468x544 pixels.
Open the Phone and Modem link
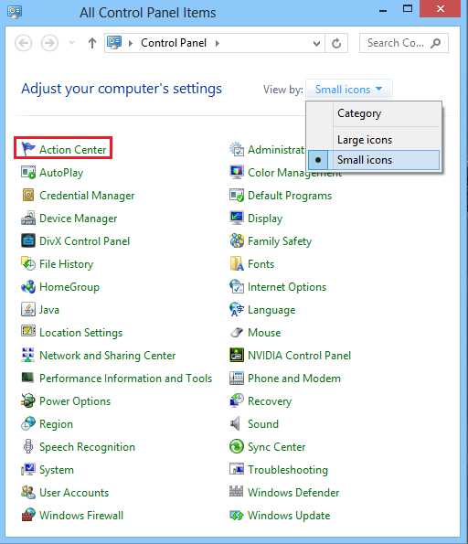click(294, 379)
